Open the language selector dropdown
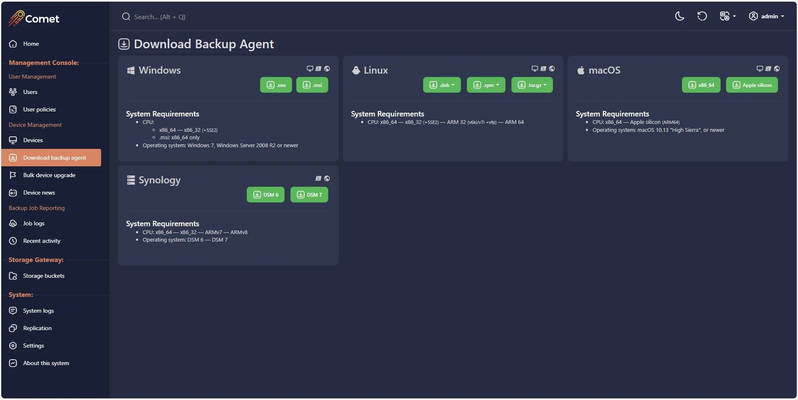 point(728,16)
